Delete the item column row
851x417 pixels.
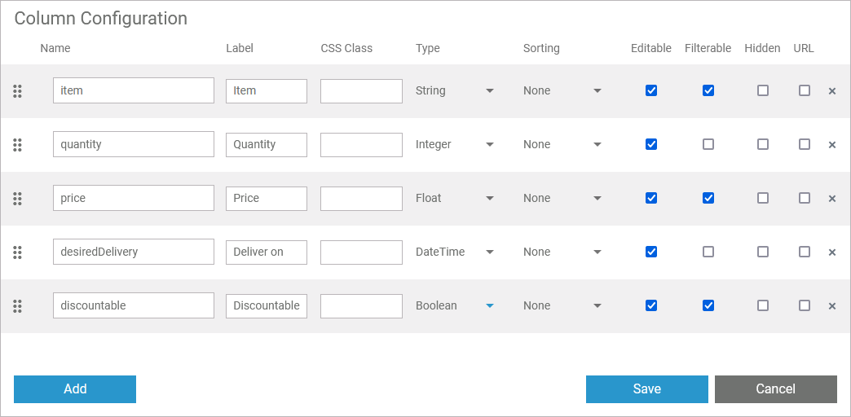click(831, 91)
